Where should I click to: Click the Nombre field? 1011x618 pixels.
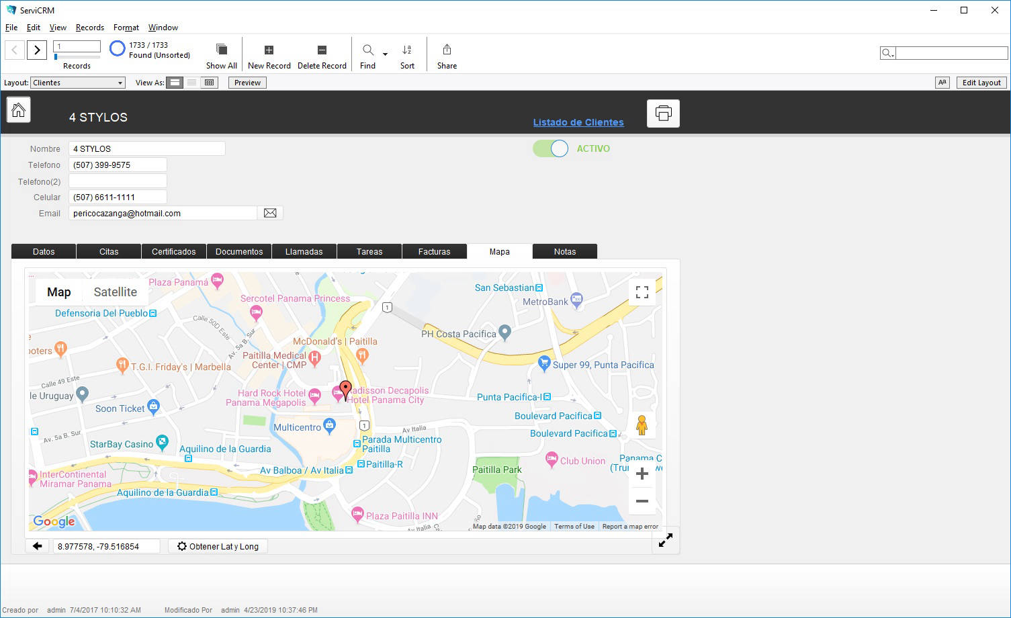(x=147, y=148)
